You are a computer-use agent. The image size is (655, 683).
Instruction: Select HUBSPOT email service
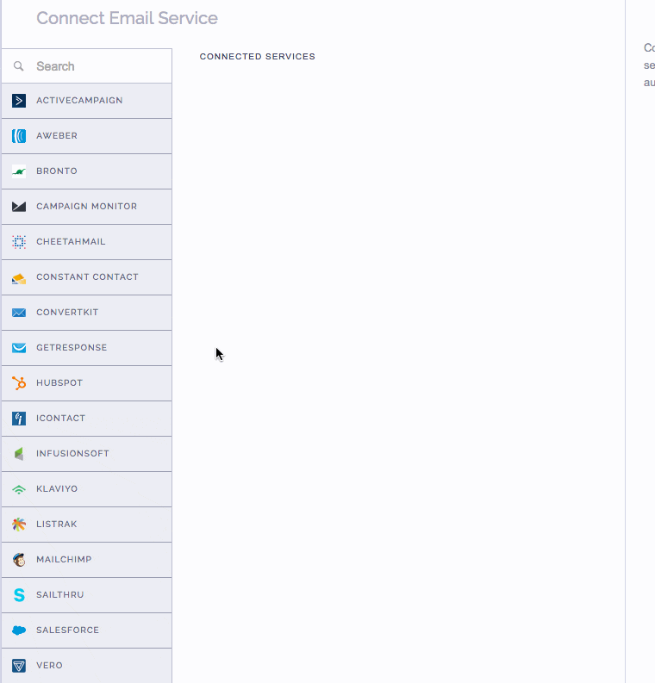pyautogui.click(x=87, y=383)
